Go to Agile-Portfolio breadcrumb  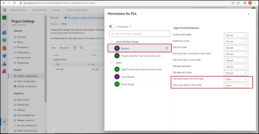[39, 10]
